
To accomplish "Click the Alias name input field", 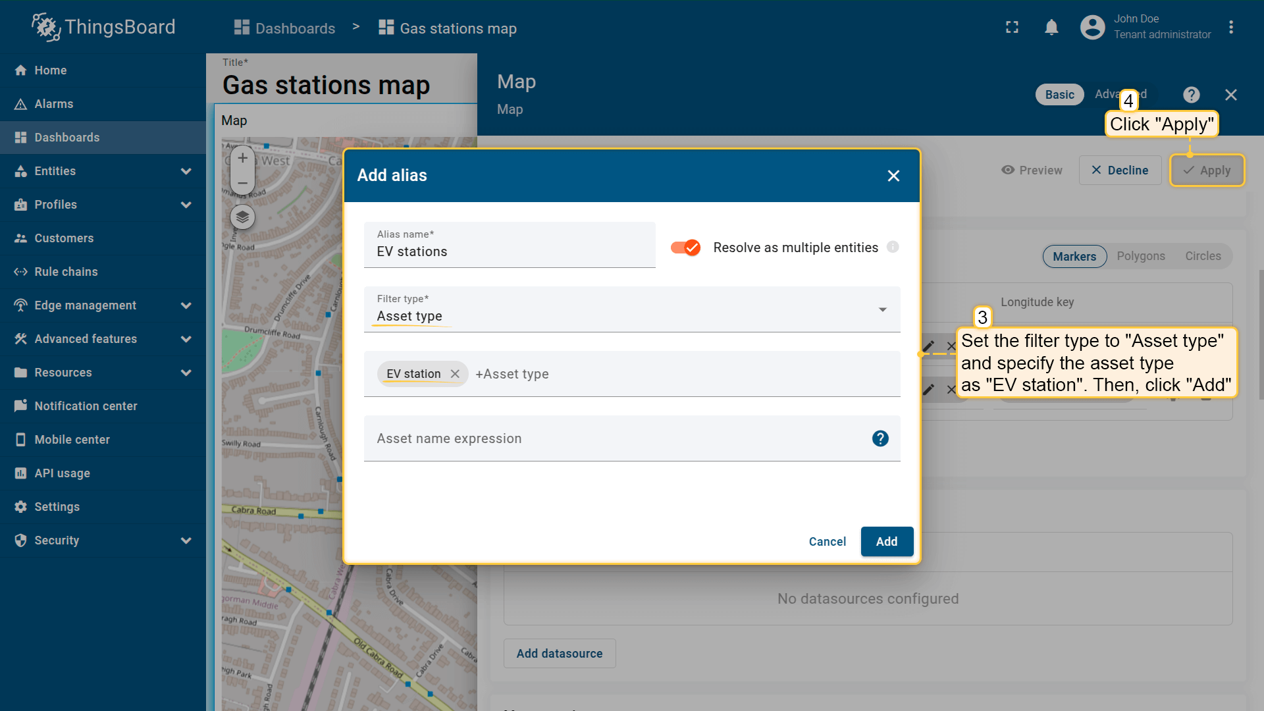I will click(509, 251).
